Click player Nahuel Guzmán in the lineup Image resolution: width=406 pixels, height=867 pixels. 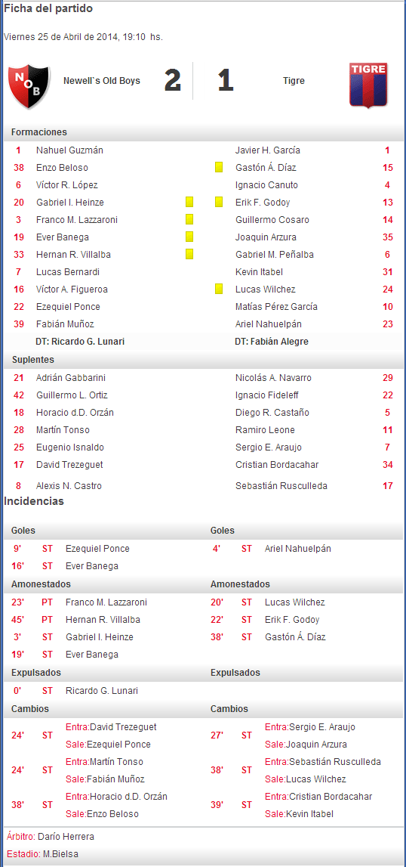point(69,150)
